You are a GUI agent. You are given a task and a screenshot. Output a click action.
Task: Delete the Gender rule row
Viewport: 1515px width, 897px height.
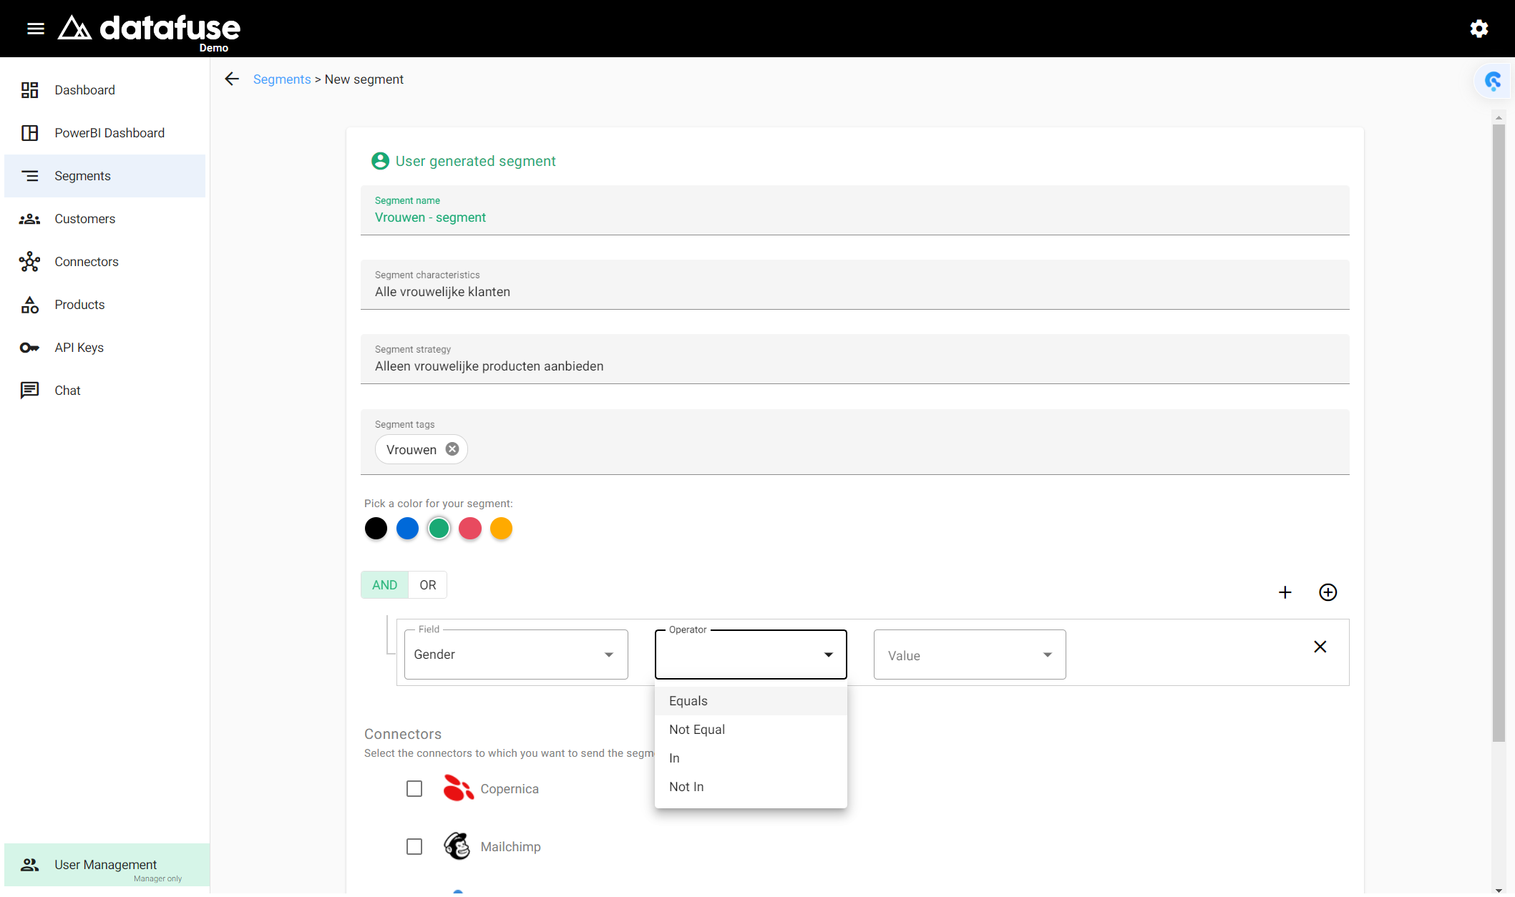(x=1320, y=647)
